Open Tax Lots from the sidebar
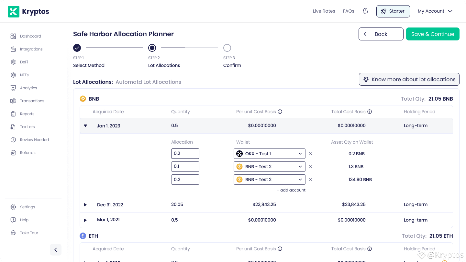The image size is (466, 262). tap(27, 127)
